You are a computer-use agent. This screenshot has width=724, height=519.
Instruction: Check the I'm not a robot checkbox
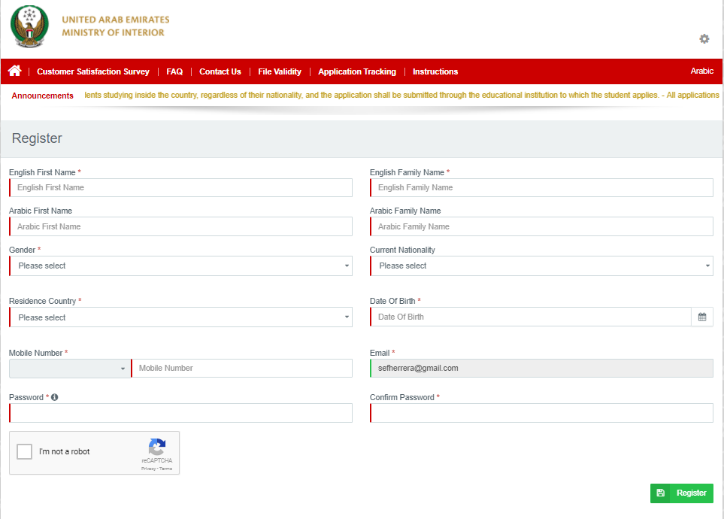coord(25,451)
